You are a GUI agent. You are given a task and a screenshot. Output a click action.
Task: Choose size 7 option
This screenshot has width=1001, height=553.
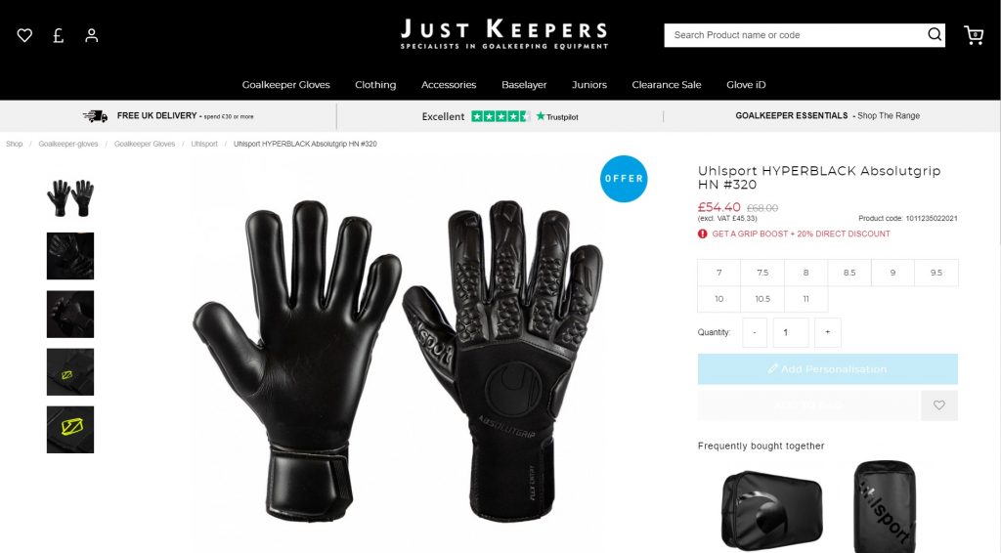click(x=718, y=273)
